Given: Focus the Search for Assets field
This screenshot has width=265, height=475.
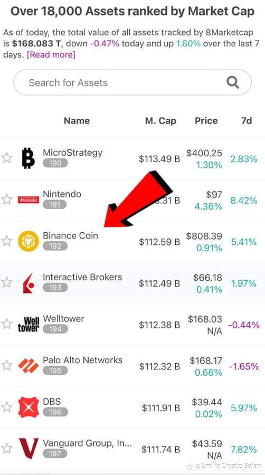Looking at the screenshot, I should click(132, 82).
